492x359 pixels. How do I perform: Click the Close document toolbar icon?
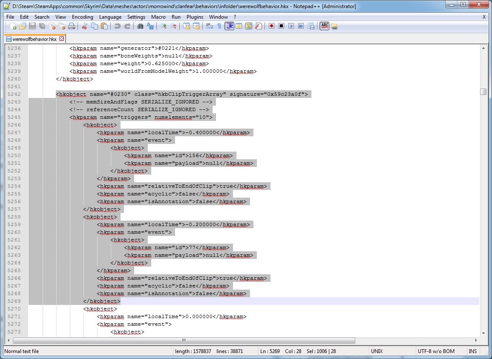(52, 26)
